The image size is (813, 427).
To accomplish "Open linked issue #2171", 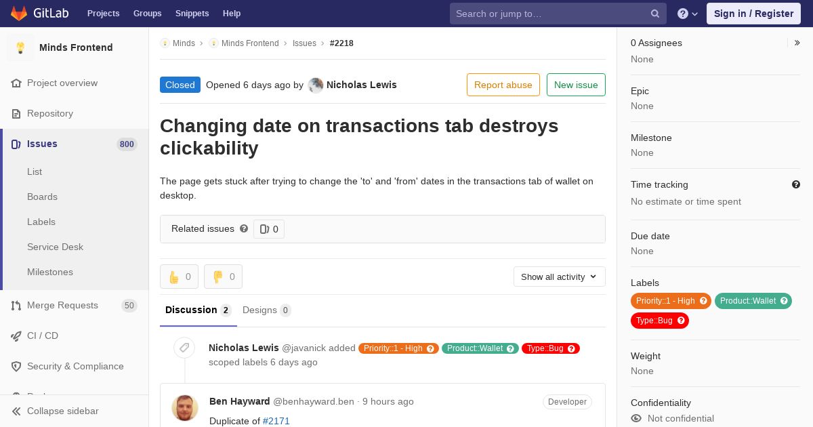I will (x=276, y=421).
